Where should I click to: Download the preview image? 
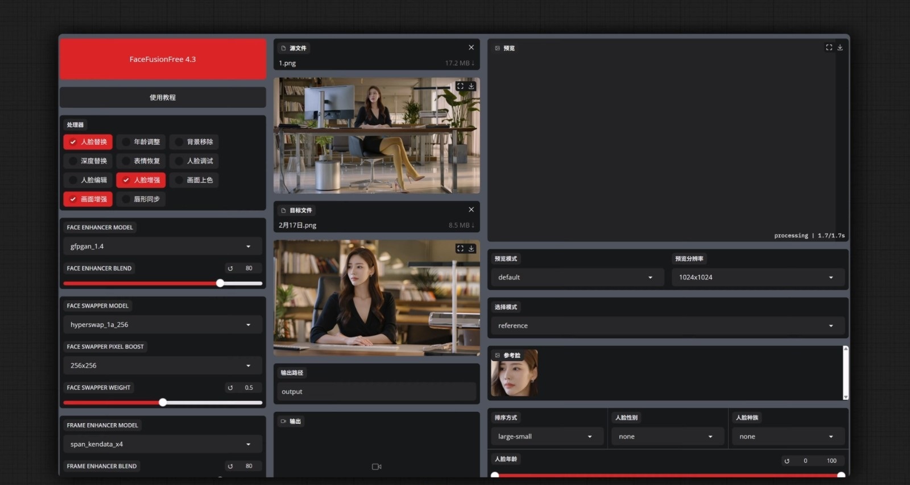(840, 48)
